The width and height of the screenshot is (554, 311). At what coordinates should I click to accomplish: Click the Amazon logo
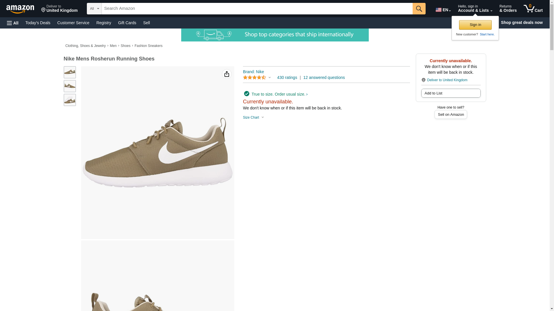(x=20, y=9)
